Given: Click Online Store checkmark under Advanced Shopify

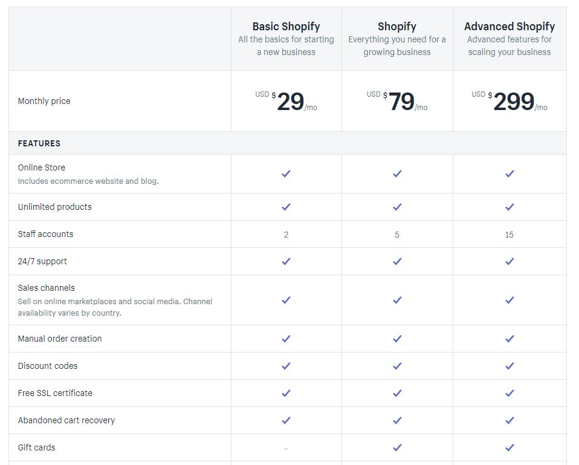Looking at the screenshot, I should click(x=509, y=174).
